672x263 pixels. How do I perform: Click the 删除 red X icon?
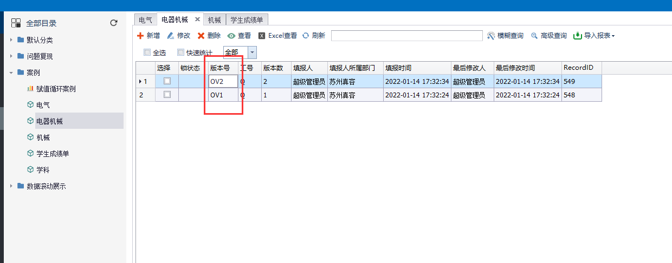[201, 36]
